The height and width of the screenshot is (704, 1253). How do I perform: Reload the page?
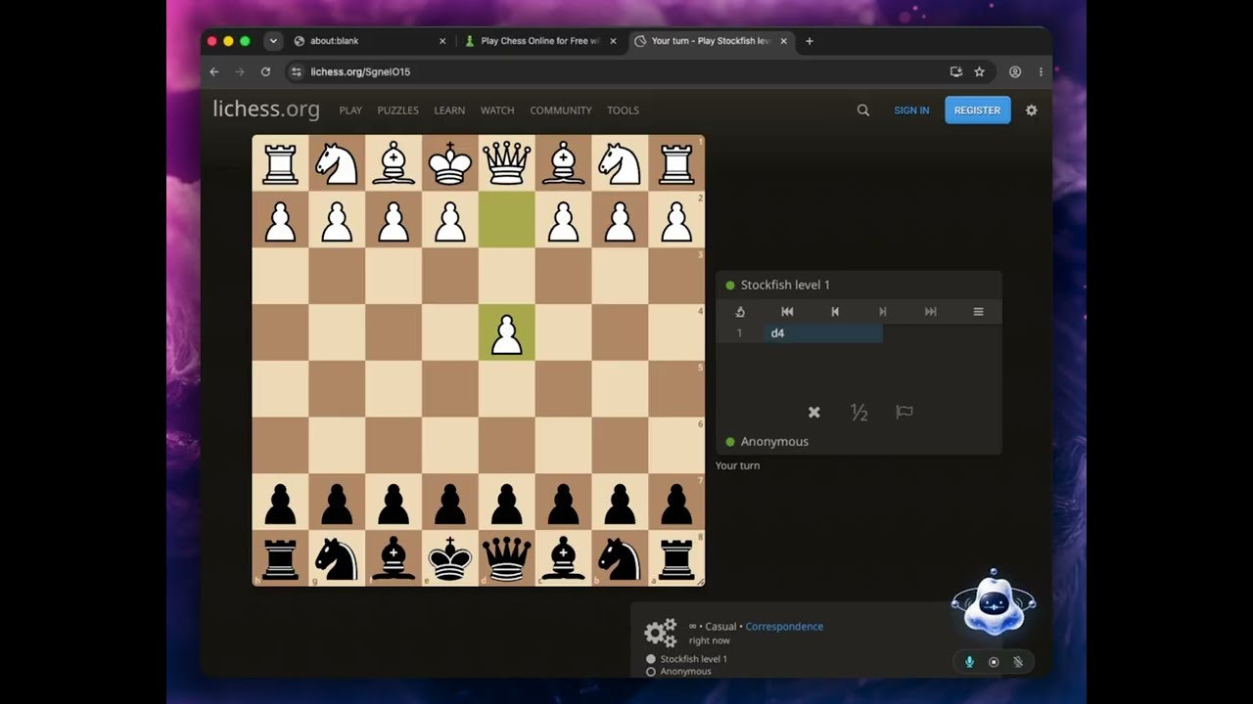click(265, 71)
